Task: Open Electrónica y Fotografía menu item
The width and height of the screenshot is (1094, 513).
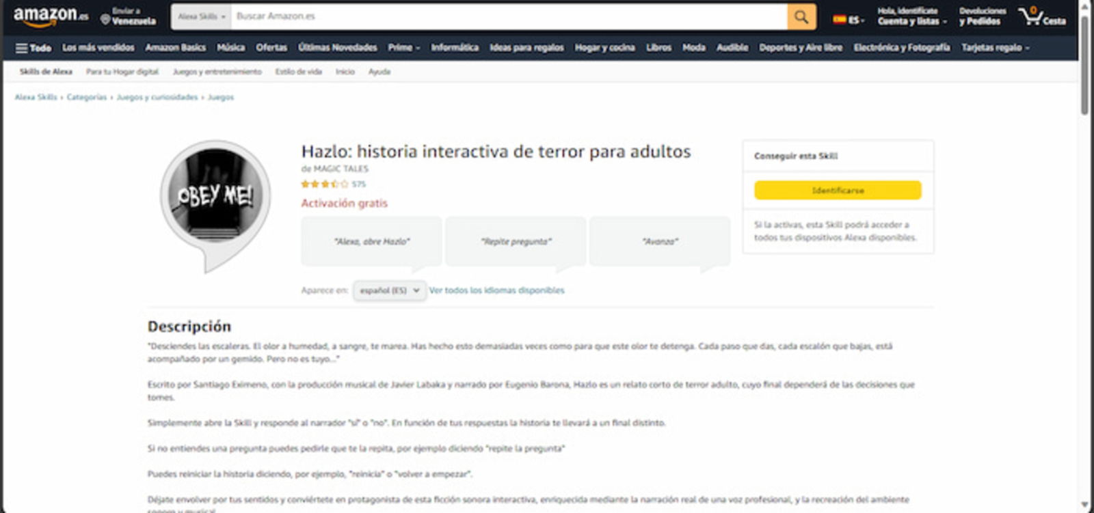Action: [902, 48]
